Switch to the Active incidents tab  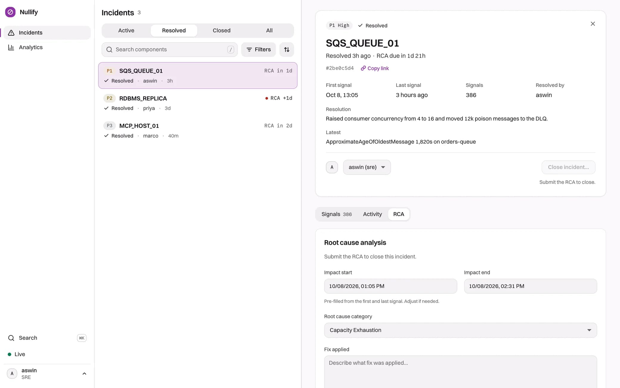tap(126, 30)
